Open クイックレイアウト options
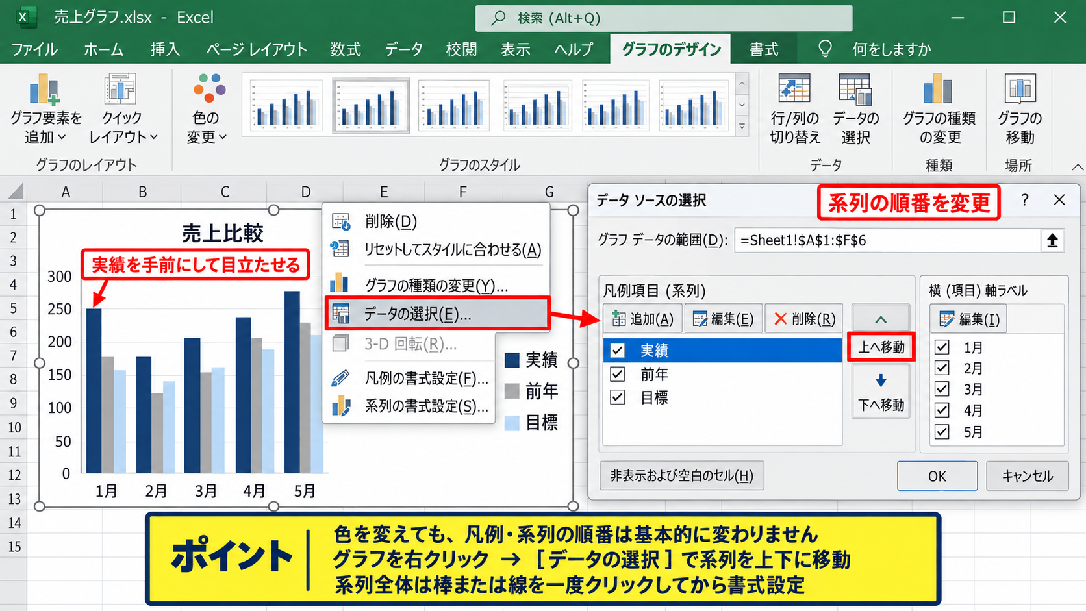 [122, 108]
